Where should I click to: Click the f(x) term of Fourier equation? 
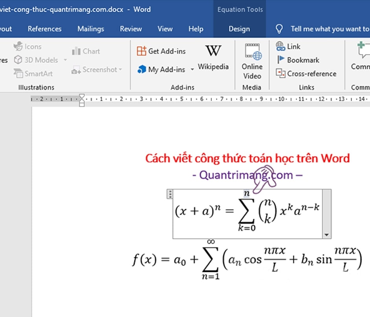144,259
